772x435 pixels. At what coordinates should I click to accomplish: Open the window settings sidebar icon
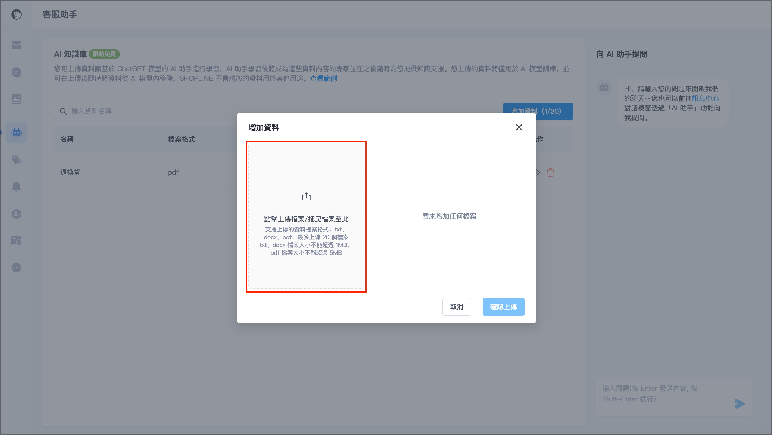pos(16,240)
